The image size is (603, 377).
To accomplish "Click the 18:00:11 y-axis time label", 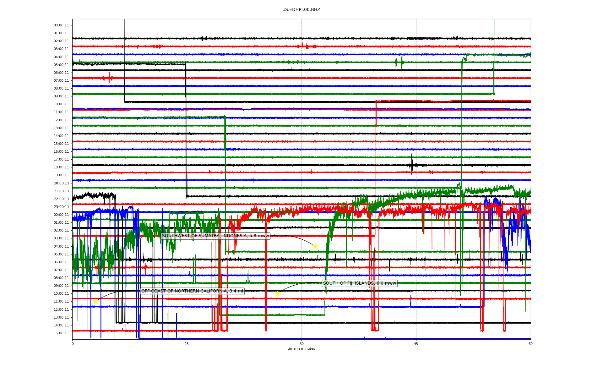I will pyautogui.click(x=61, y=167).
